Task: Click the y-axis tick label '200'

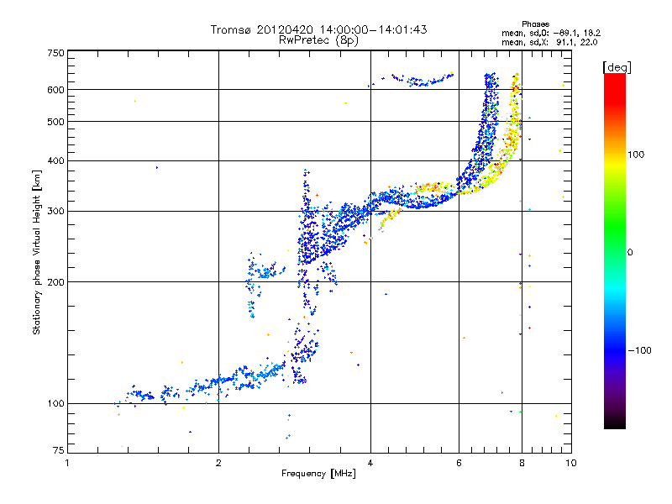Action: [x=55, y=282]
